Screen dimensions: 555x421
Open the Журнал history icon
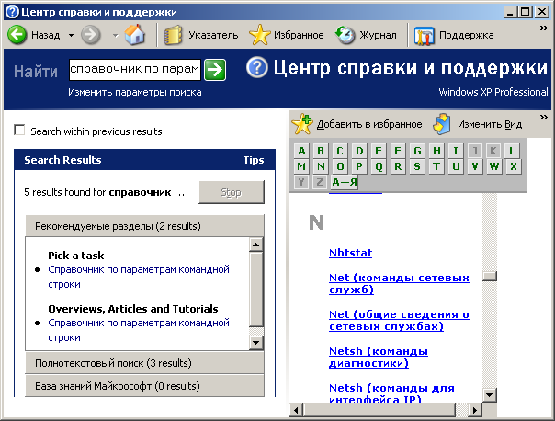tap(345, 35)
